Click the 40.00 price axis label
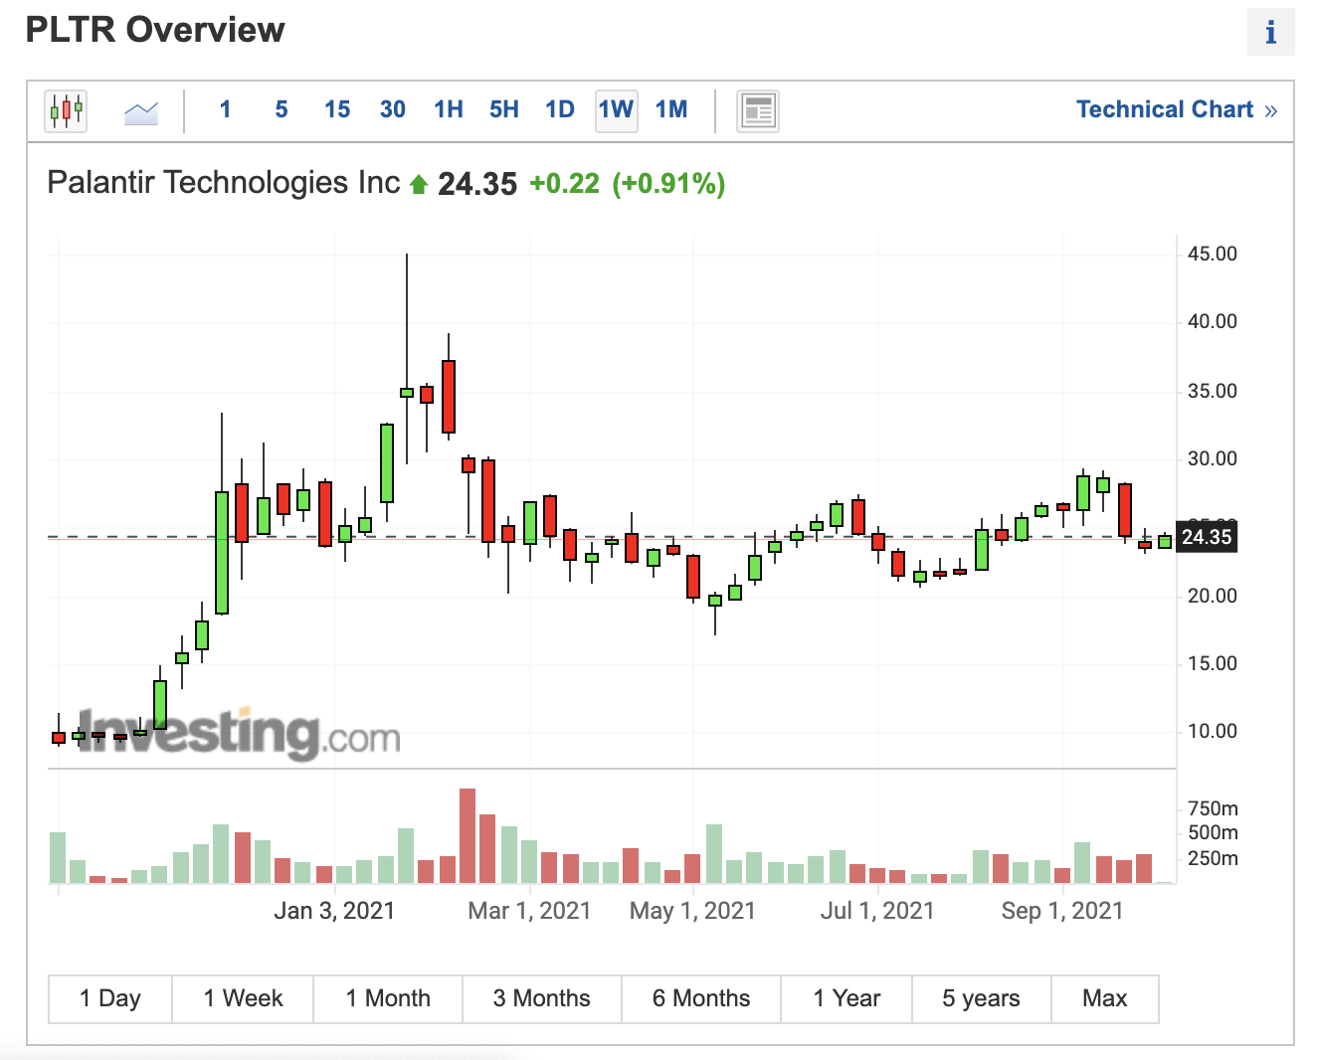The height and width of the screenshot is (1060, 1317). click(x=1213, y=321)
